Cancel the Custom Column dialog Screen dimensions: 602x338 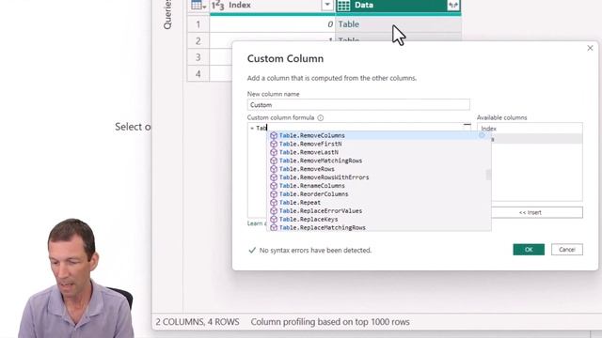coord(567,250)
